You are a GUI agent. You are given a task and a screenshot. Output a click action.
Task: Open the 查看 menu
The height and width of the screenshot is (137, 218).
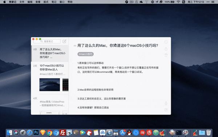pos(38,2)
